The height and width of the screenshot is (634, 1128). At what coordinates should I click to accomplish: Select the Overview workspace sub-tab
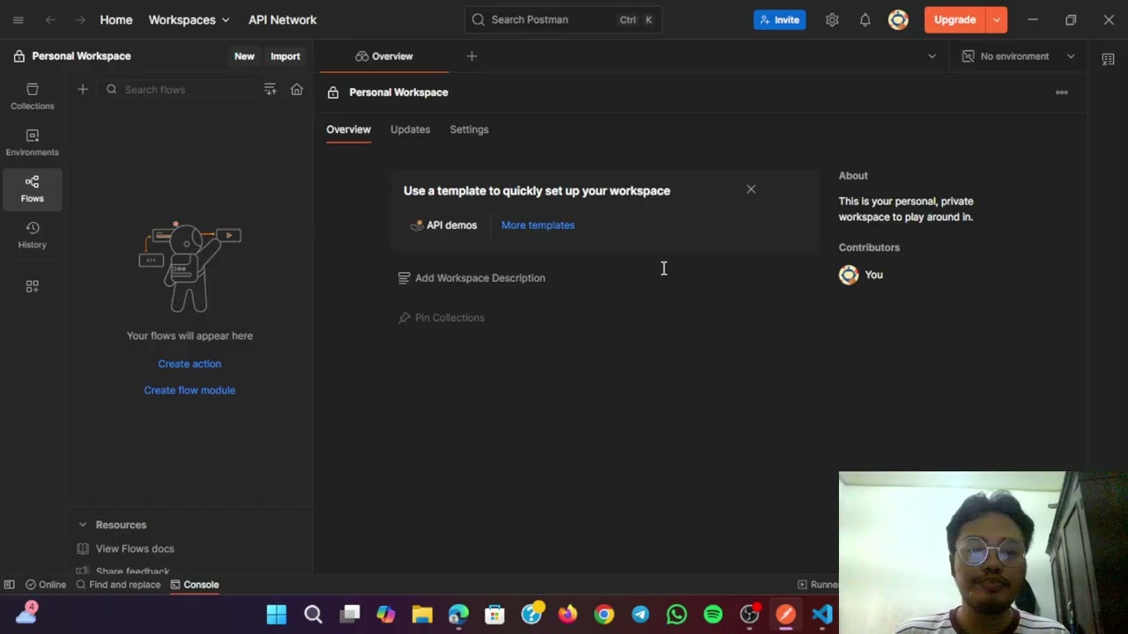348,129
